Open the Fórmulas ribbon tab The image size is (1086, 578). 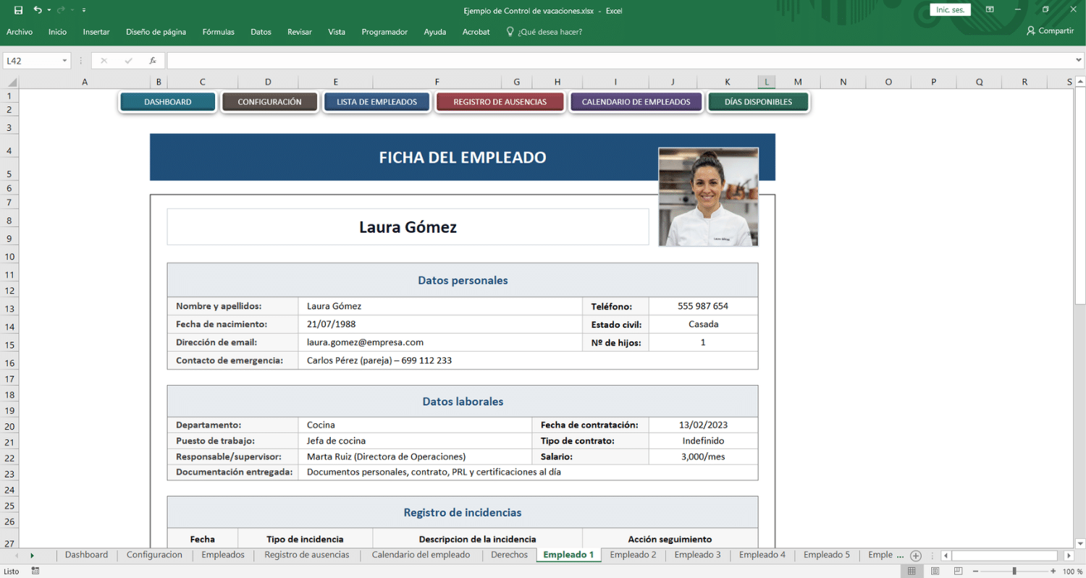point(218,32)
